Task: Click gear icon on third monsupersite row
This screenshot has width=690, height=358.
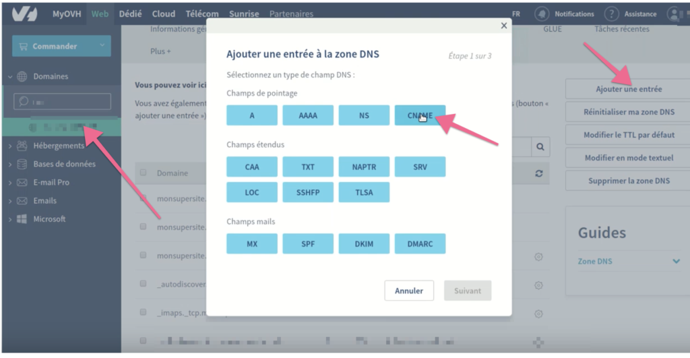Action: tap(538, 257)
